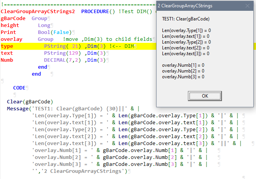Screen dimensions: 256x179
Task: Place cursor on the CODE keyword
Action: (x=19, y=88)
